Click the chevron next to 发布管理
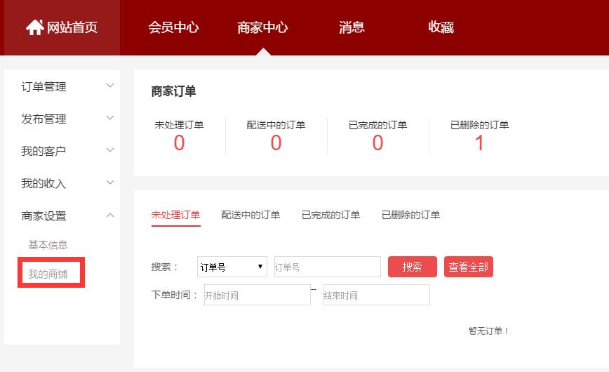 click(x=110, y=118)
